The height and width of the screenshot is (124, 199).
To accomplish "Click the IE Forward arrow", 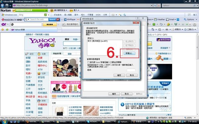I will click(x=7, y=6).
